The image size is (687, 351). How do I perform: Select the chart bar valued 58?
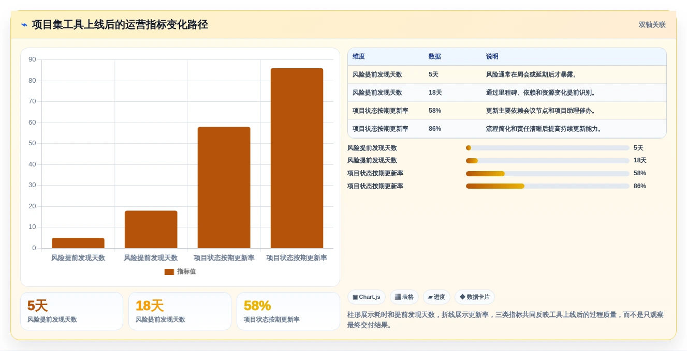(224, 188)
